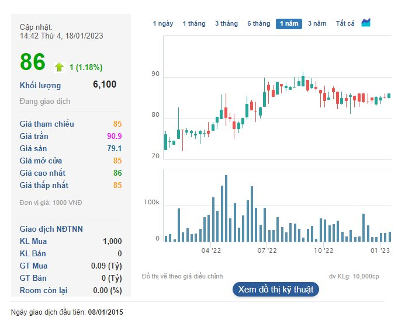Display the Tất cả full history range
The width and height of the screenshot is (398, 317).
tap(345, 23)
